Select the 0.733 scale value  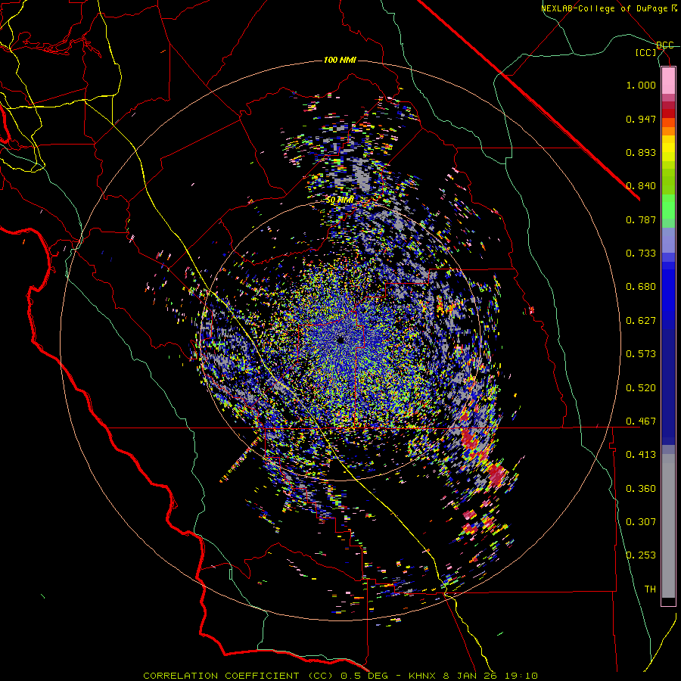tap(641, 253)
